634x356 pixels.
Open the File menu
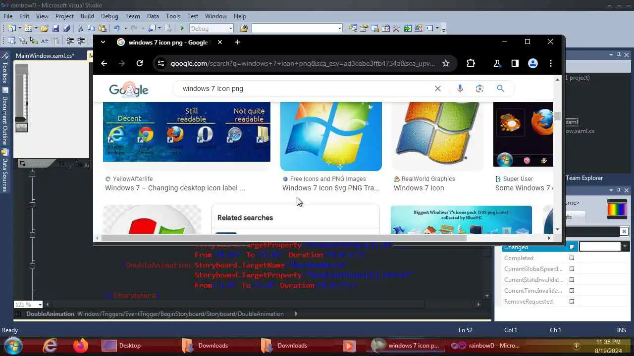pos(8,16)
